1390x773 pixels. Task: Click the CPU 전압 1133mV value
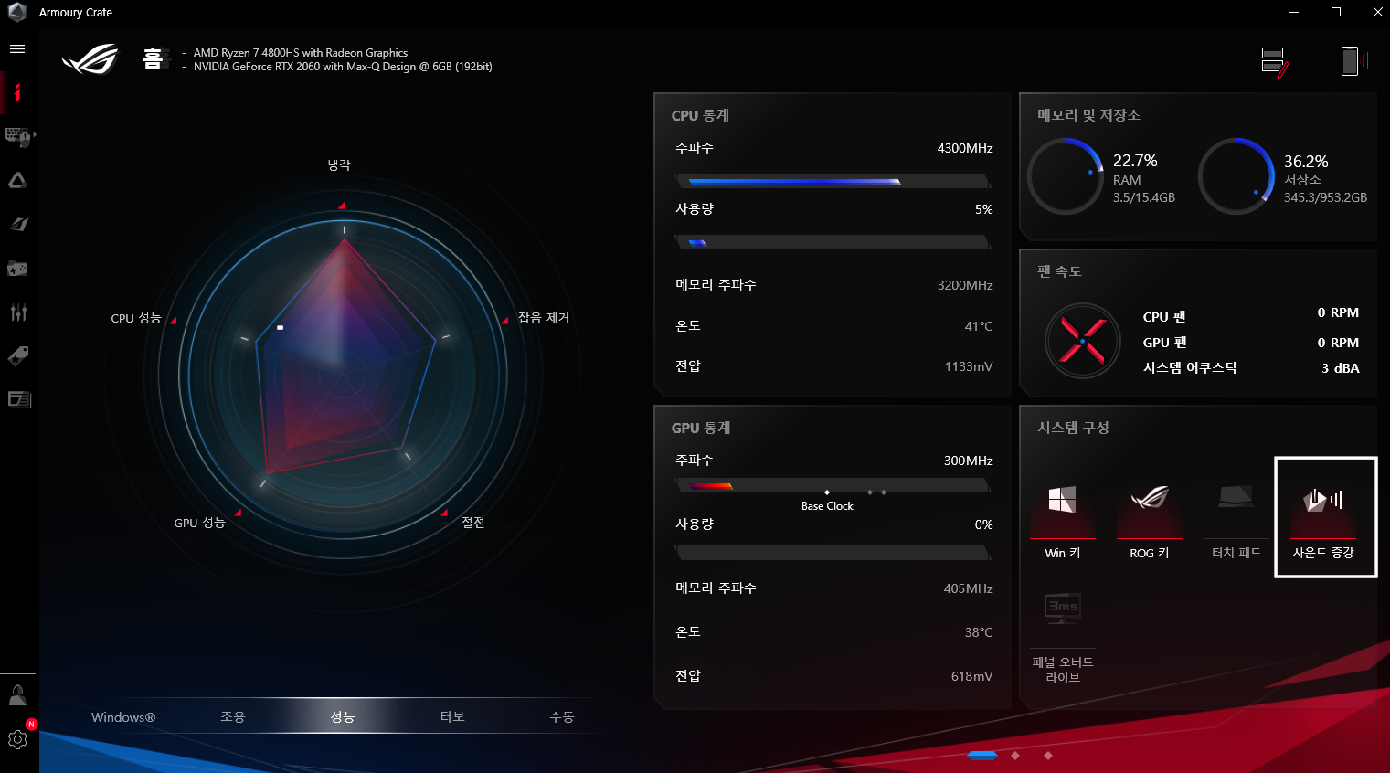(x=969, y=366)
